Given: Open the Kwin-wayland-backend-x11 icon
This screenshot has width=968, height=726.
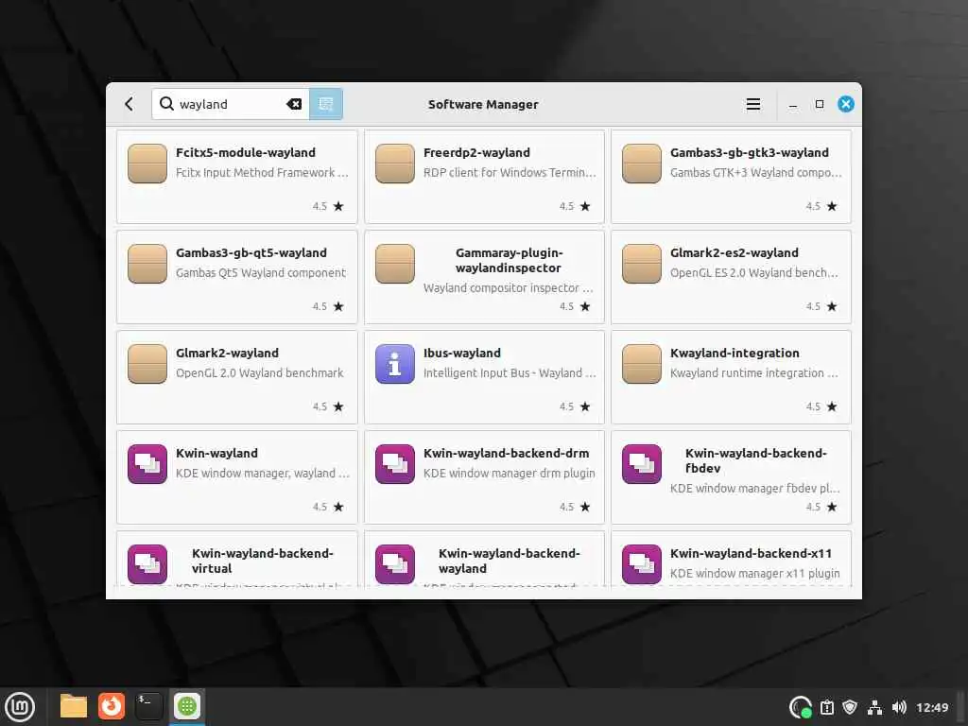Looking at the screenshot, I should 642,563.
